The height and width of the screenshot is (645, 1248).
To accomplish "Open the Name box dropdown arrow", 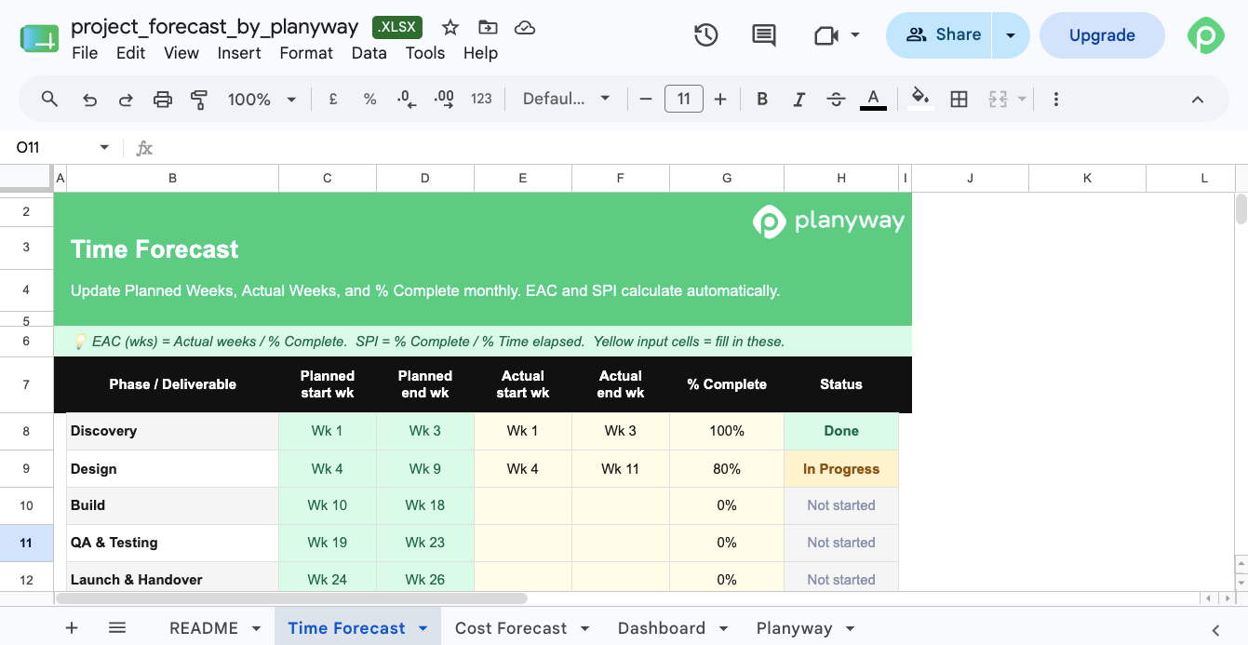I will click(104, 147).
